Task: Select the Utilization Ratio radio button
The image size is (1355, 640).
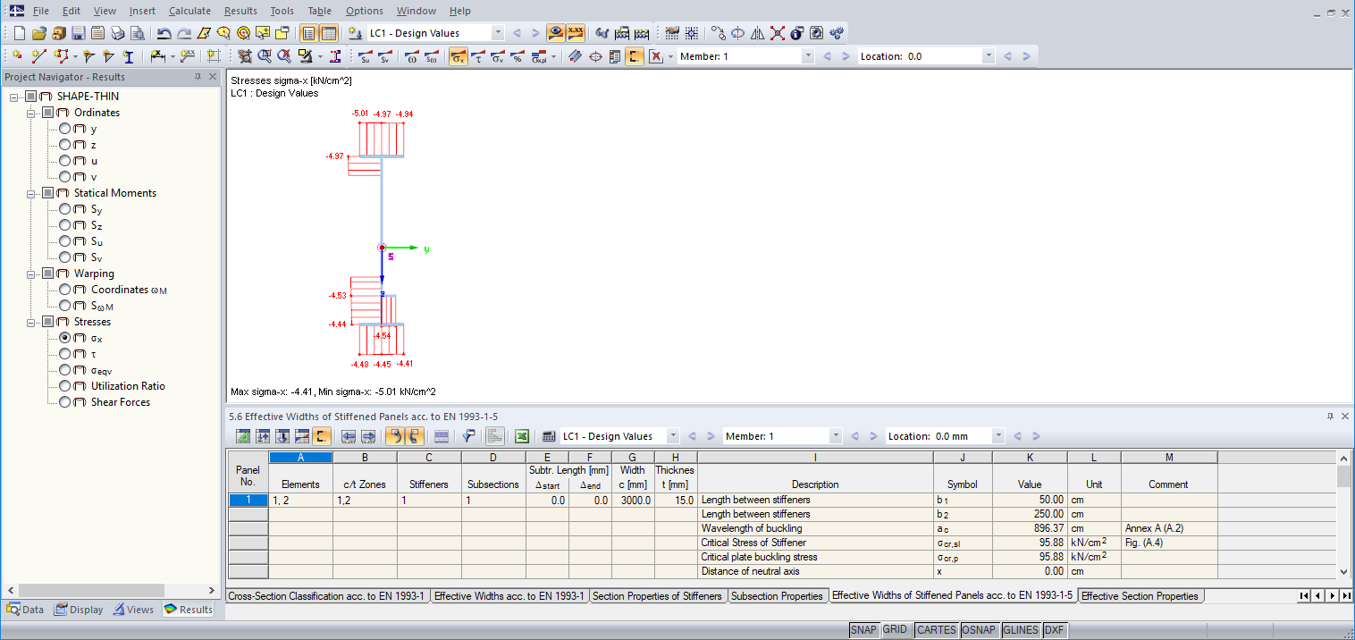Action: (65, 386)
